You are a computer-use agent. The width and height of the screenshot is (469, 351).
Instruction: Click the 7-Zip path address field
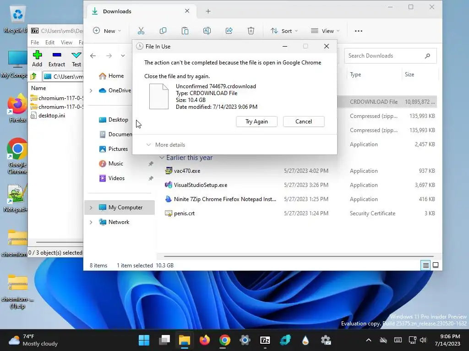[63, 77]
